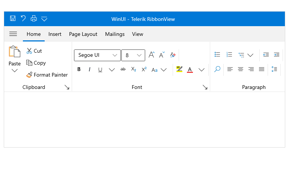Click the Save icon in quick access toolbar
This screenshot has height=170, width=289.
point(13,18)
